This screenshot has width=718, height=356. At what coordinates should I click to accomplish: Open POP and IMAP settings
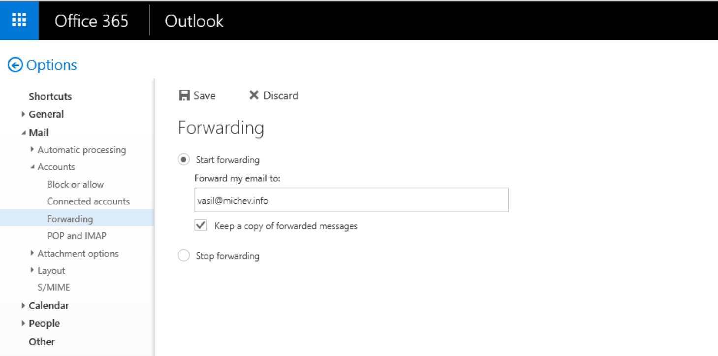77,236
